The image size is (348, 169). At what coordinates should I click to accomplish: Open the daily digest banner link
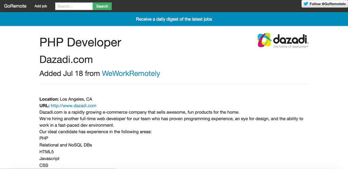(174, 19)
